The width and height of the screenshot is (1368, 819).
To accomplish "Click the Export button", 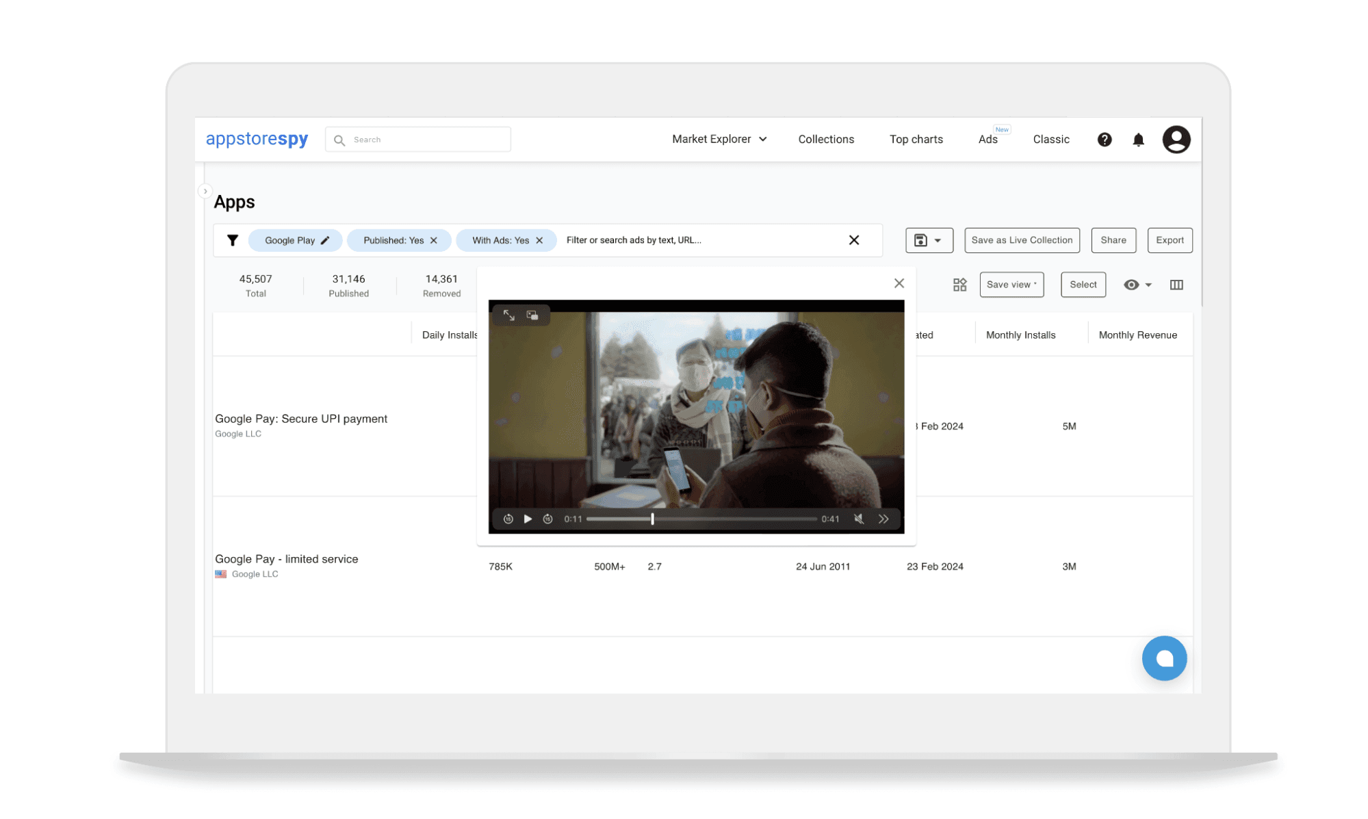I will [1170, 240].
